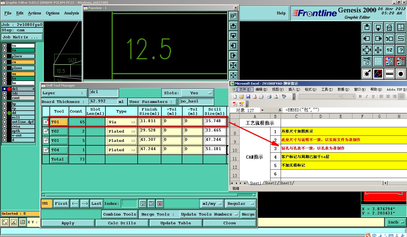Click the S-shaped path icon
Image resolution: width=407 pixels, height=237 pixels.
(x=400, y=39)
